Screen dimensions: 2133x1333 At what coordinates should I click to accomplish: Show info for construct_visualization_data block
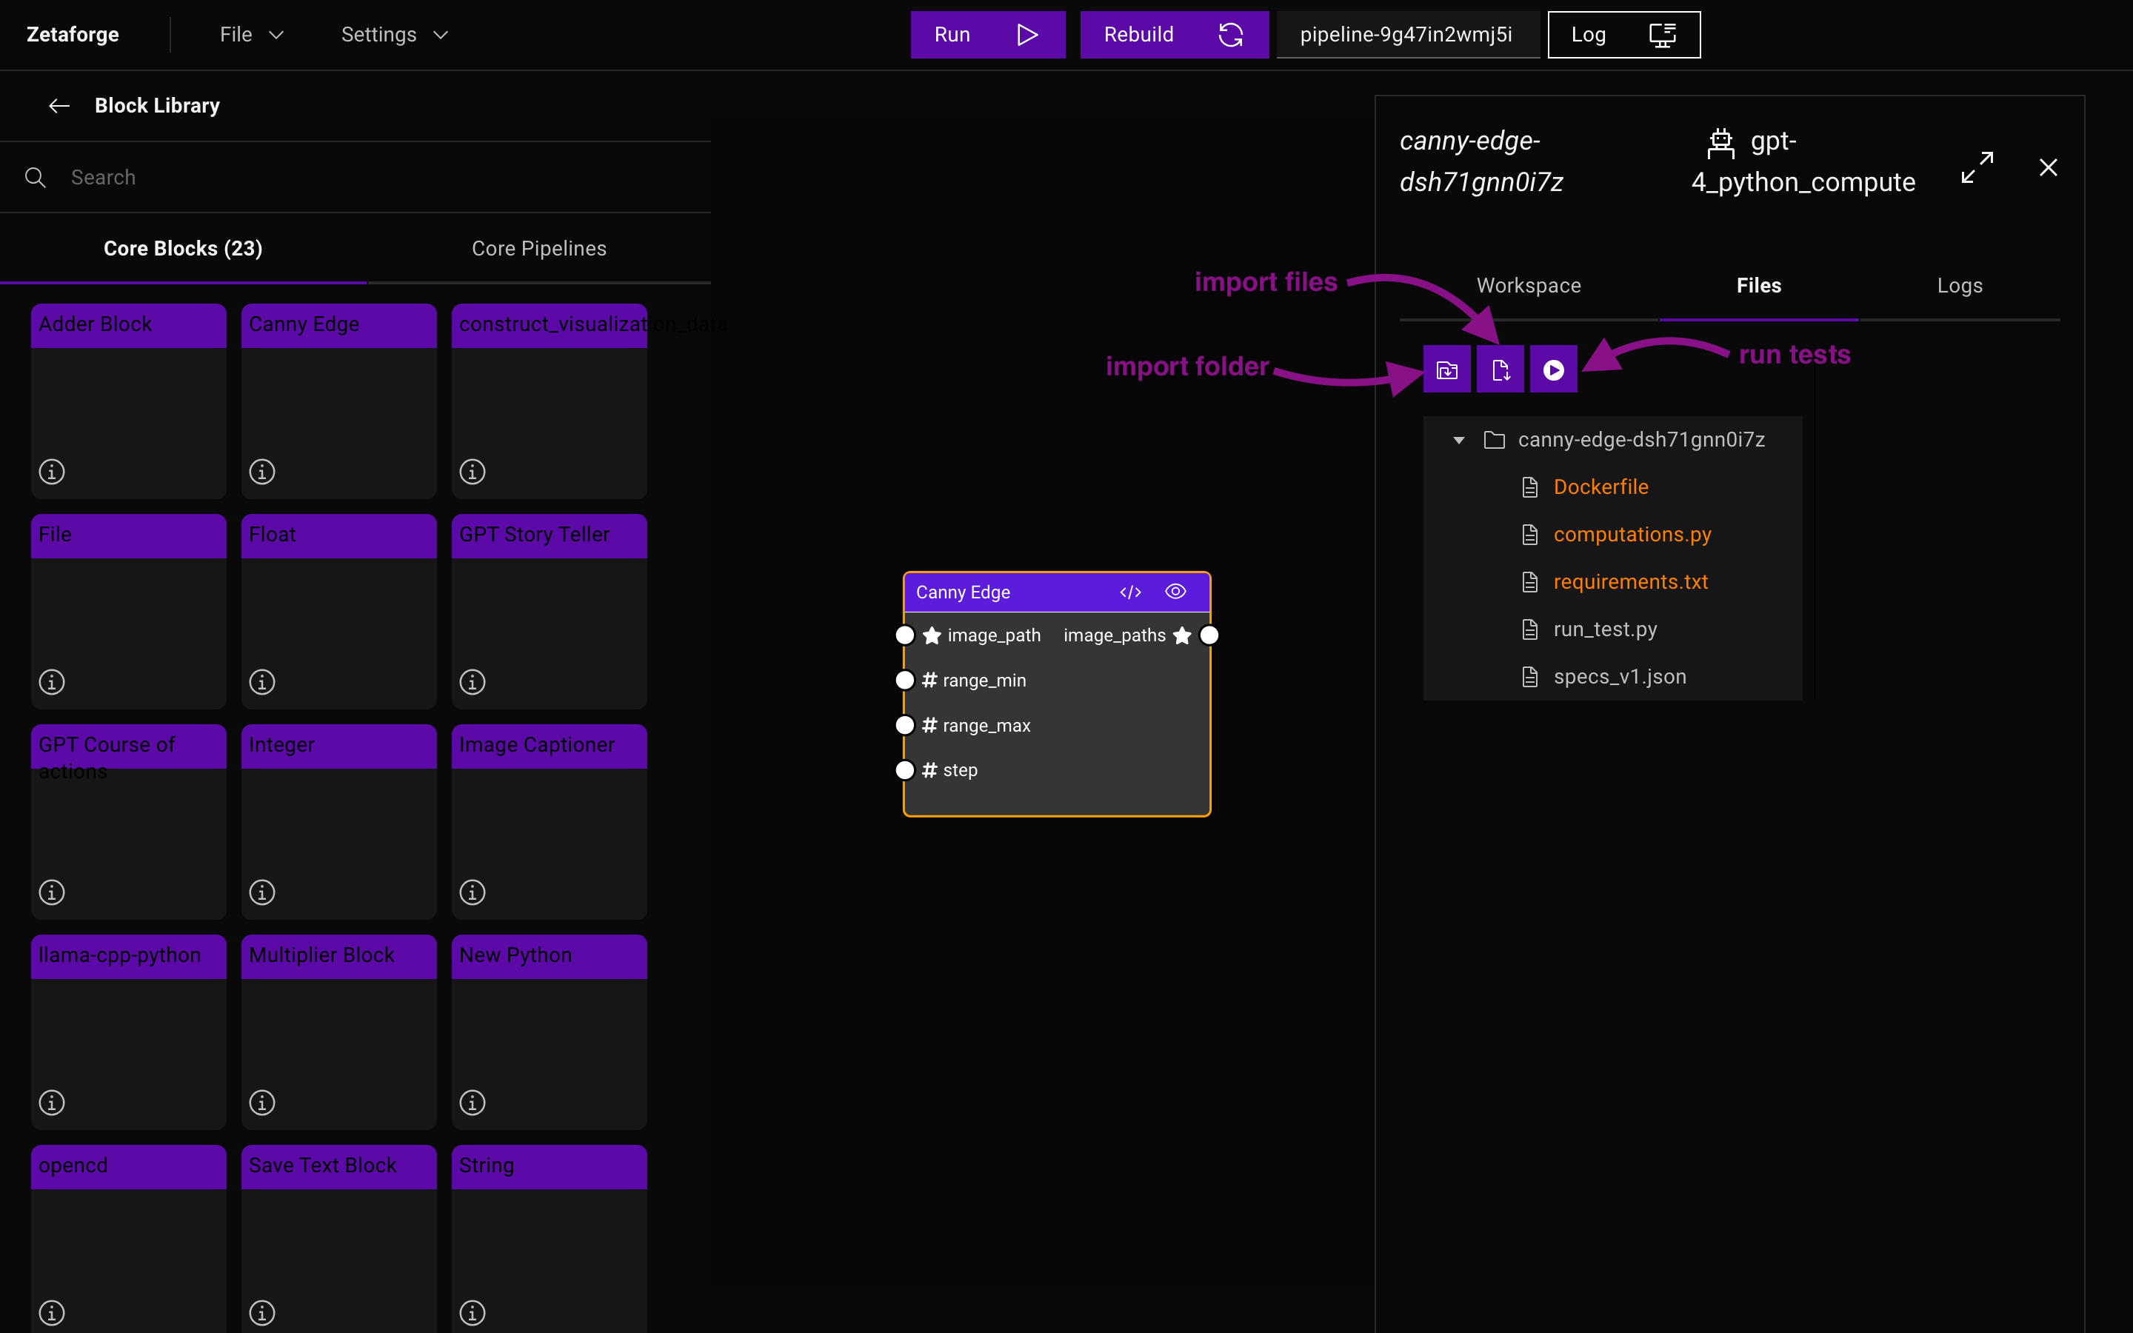click(473, 472)
